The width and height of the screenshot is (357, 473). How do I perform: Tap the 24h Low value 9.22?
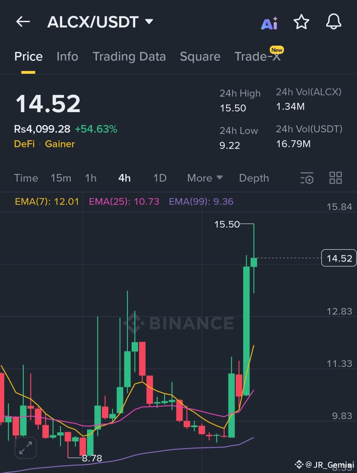230,146
